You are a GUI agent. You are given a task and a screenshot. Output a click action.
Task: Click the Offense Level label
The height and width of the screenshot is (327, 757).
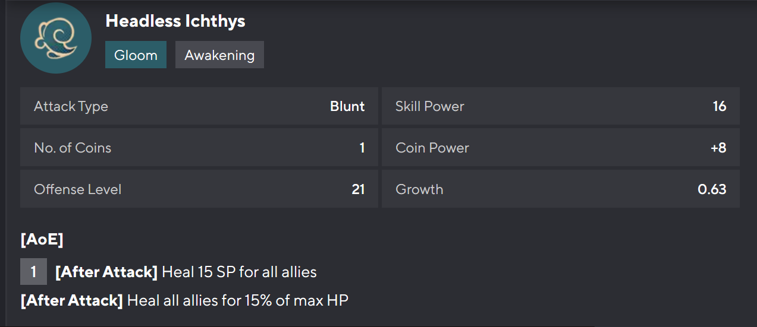coord(77,189)
